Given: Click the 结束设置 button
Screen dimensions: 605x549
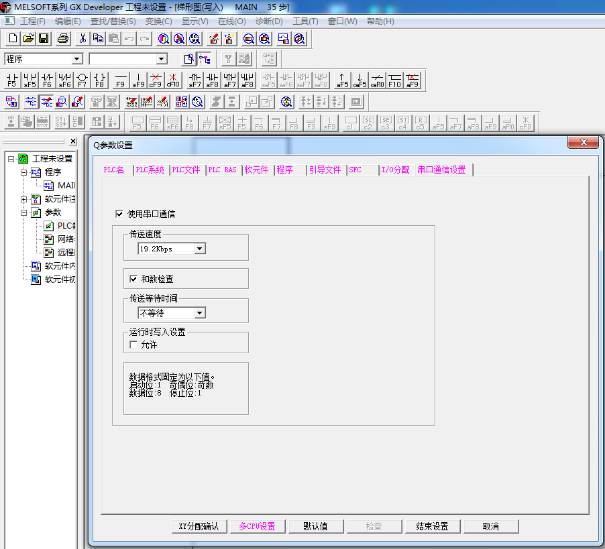Looking at the screenshot, I should 432,526.
